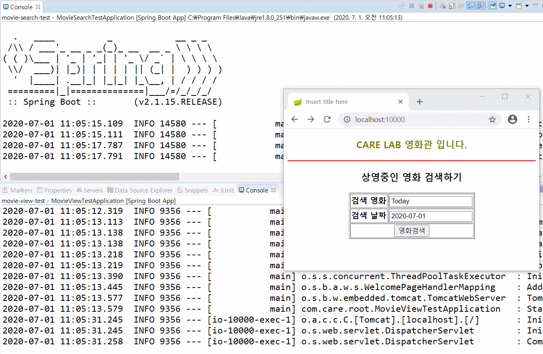Open the Data Source Explorer tab
Image resolution: width=543 pixels, height=354 pixels.
(140, 190)
